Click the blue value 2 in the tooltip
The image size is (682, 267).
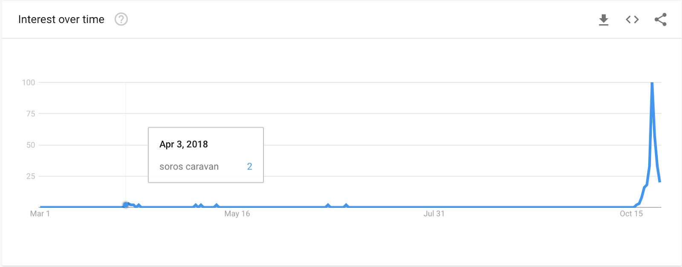click(249, 167)
